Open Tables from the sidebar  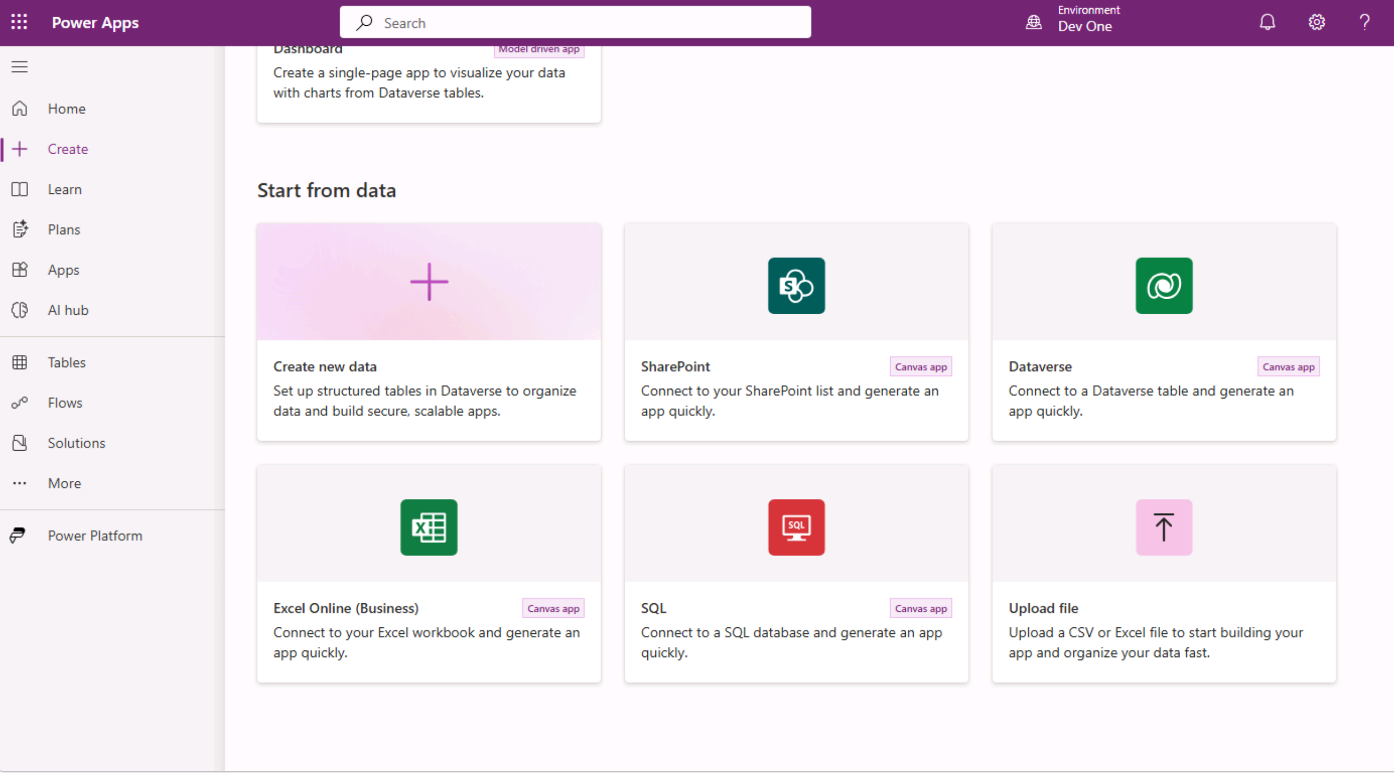pyautogui.click(x=66, y=362)
